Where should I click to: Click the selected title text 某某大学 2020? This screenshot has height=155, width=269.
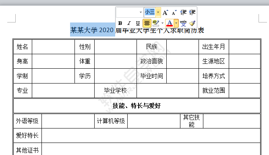[92, 30]
